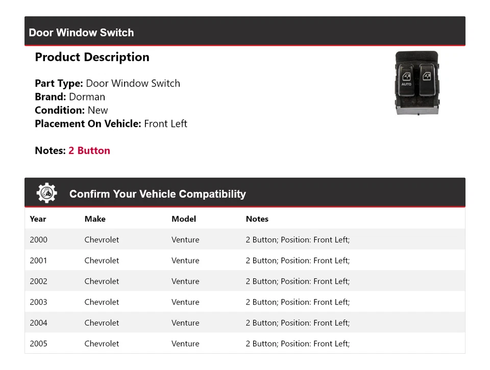Image resolution: width=490 pixels, height=370 pixels.
Task: Click the notes cell in the 2000 row
Action: [298, 240]
